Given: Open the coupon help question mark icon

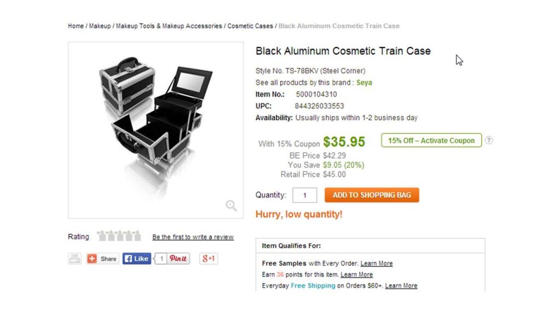Looking at the screenshot, I should click(x=489, y=141).
